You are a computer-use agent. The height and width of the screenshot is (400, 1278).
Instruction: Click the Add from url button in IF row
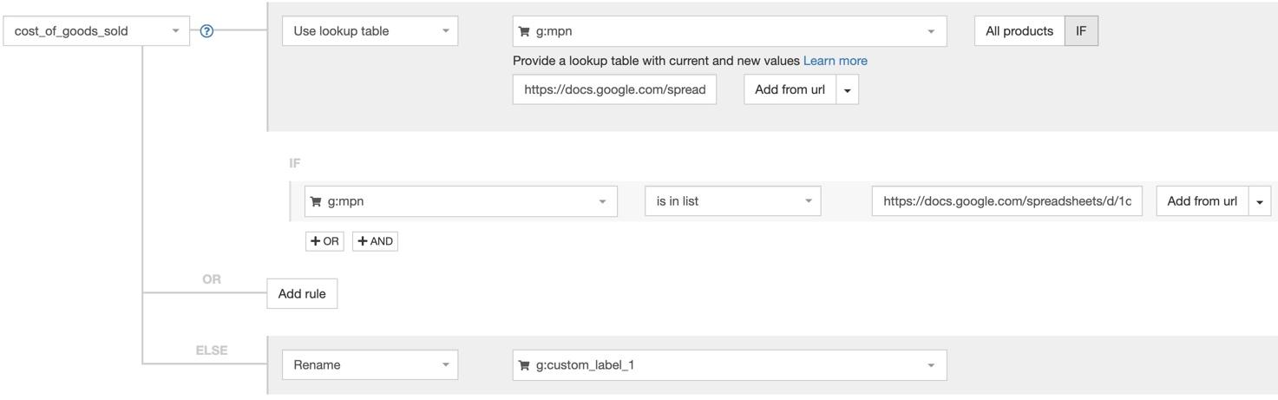click(1203, 201)
